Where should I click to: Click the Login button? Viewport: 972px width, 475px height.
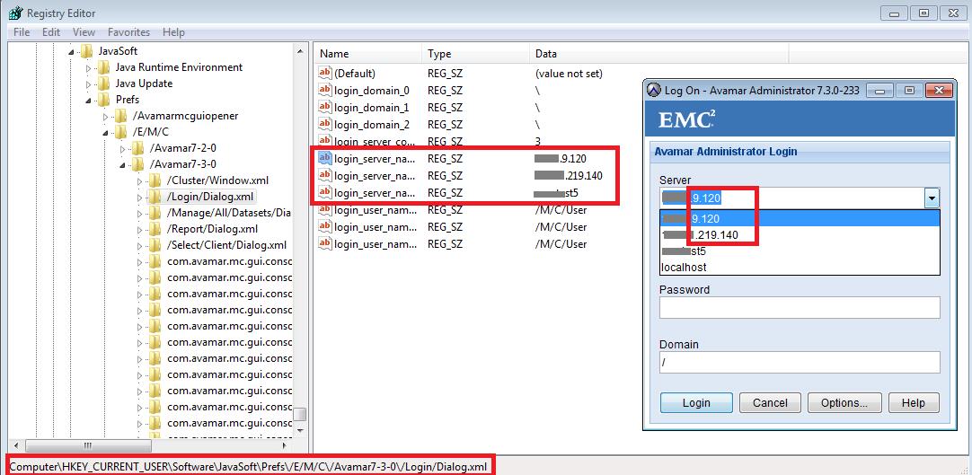pos(696,403)
